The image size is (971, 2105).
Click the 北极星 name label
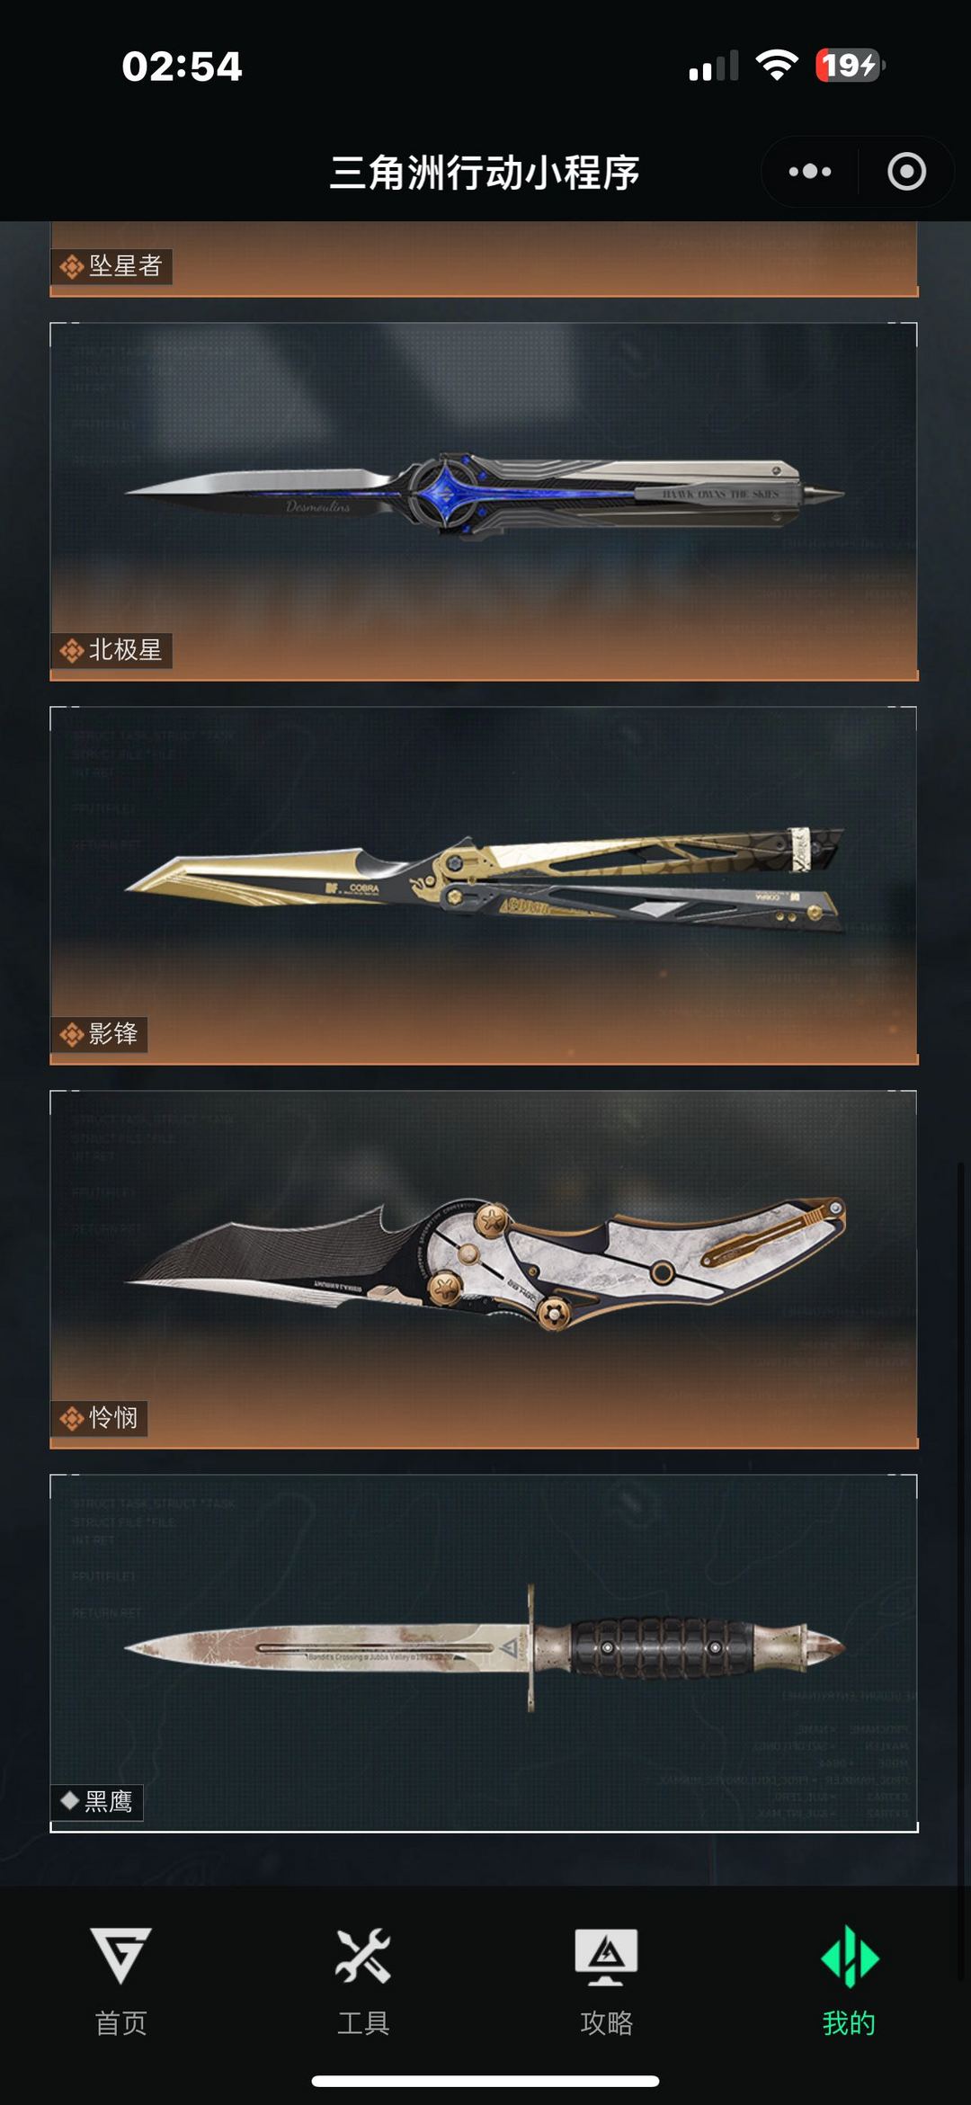coord(125,650)
